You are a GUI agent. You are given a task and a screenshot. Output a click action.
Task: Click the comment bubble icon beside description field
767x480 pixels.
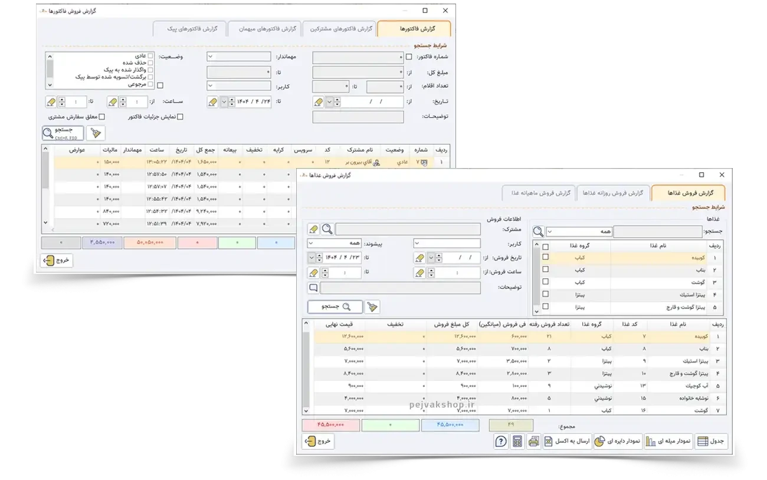[x=313, y=288]
